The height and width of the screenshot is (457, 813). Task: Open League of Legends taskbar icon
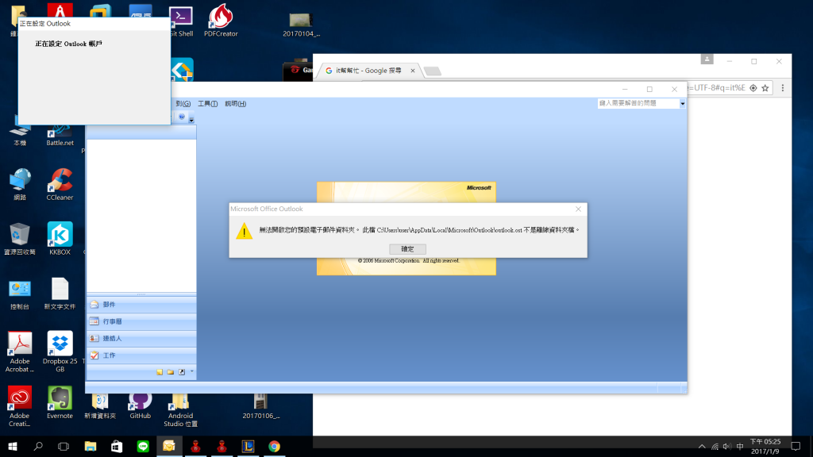point(248,446)
